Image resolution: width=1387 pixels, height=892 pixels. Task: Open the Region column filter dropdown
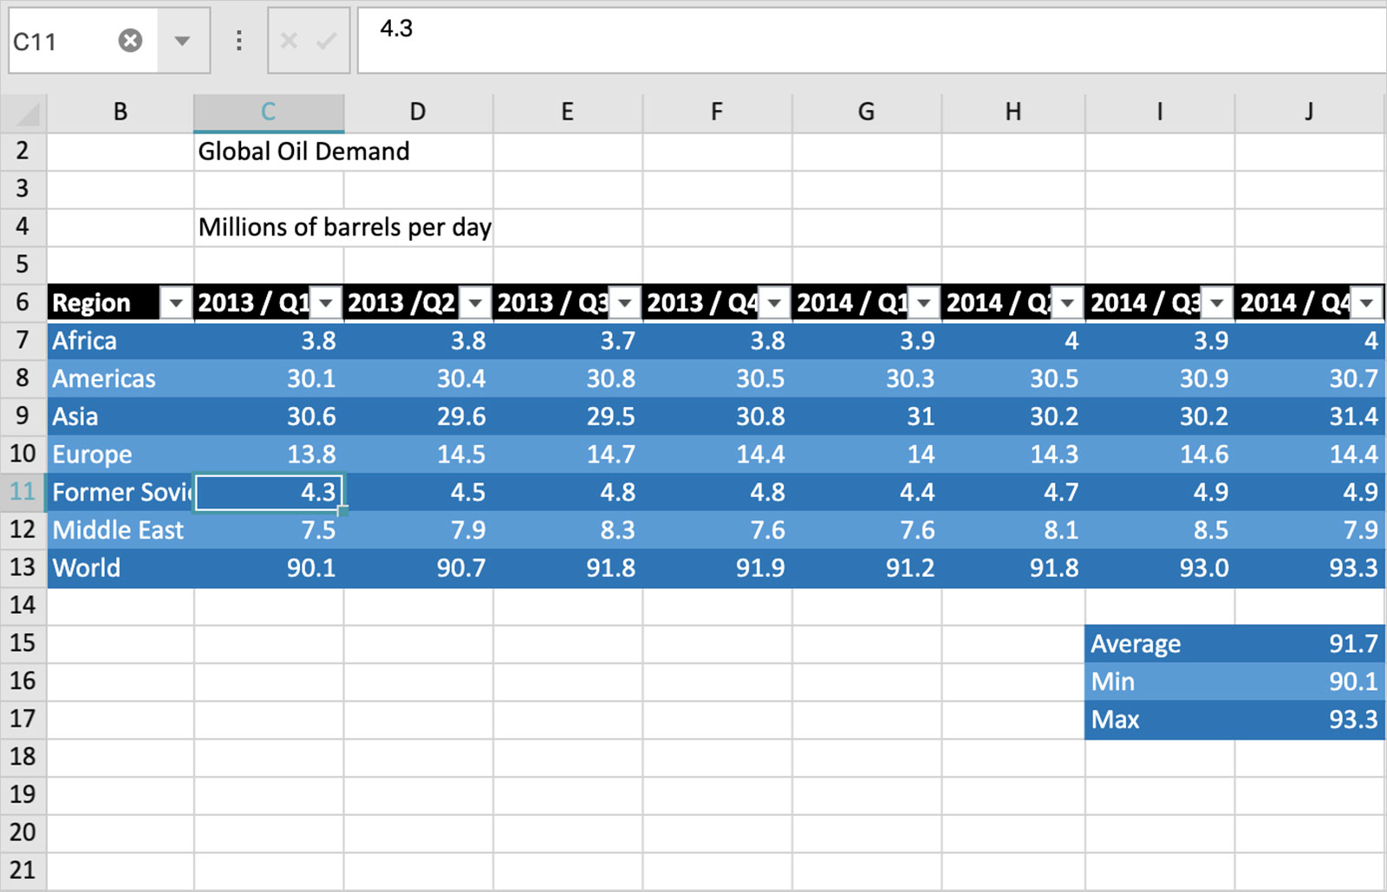[176, 303]
